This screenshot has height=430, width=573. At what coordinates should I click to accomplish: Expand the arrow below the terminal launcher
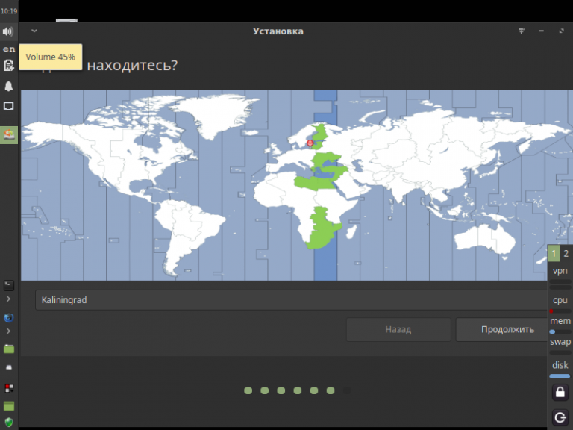click(8, 299)
